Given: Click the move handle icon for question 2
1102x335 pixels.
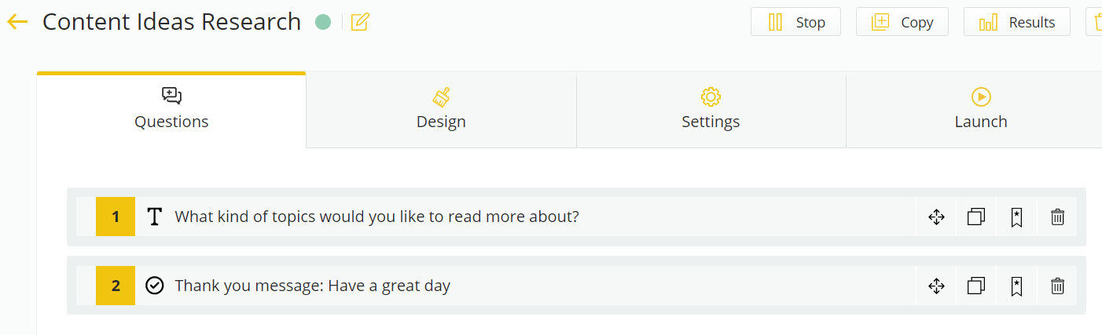Looking at the screenshot, I should [936, 286].
